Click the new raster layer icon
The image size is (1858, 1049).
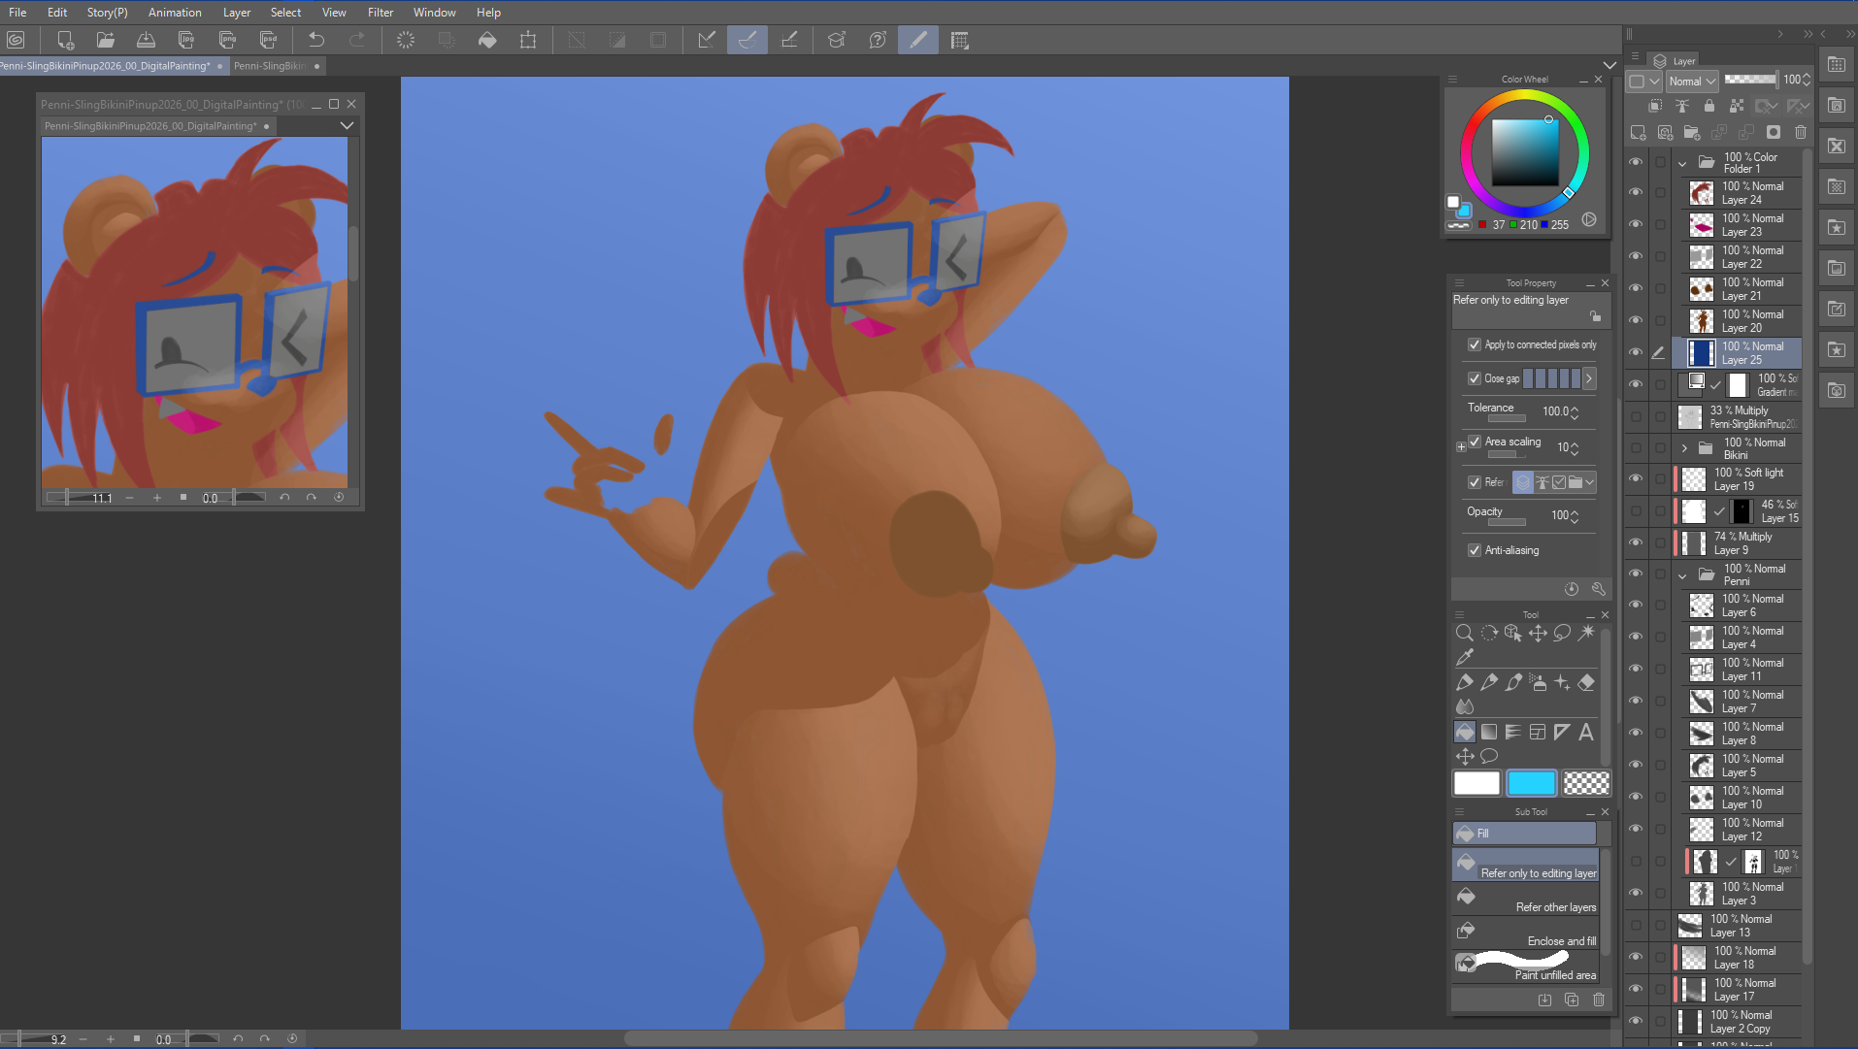point(1639,132)
